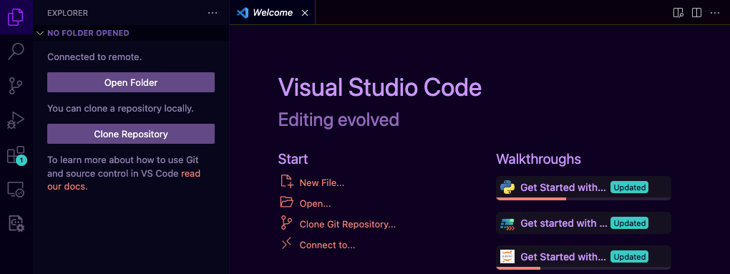This screenshot has width=730, height=274.
Task: Open the Search view icon
Action: click(16, 52)
